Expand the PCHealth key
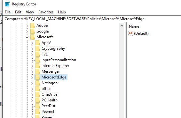 tap(32, 100)
